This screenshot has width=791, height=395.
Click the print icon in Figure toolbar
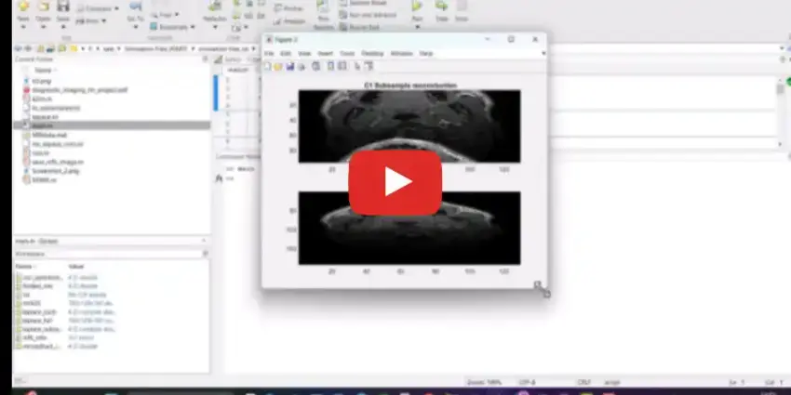pos(301,66)
